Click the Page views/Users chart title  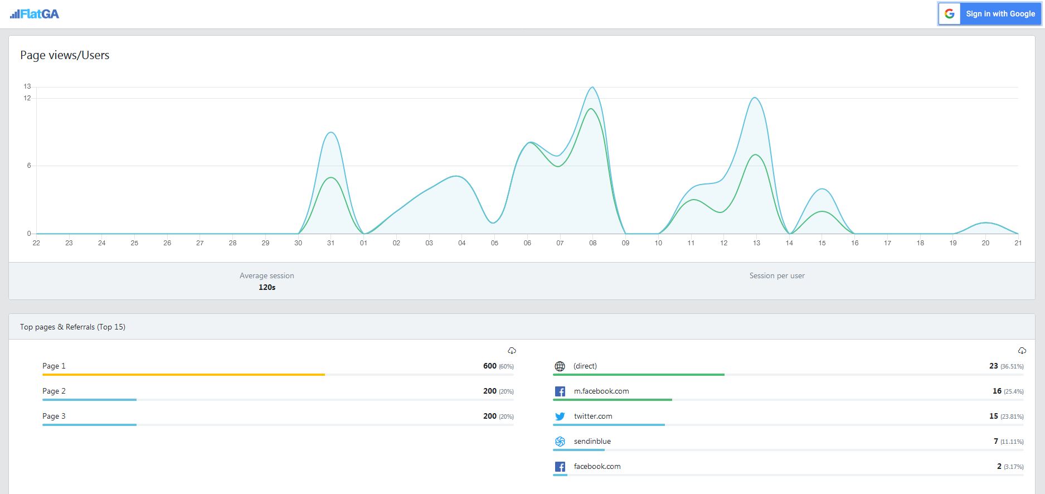[65, 55]
